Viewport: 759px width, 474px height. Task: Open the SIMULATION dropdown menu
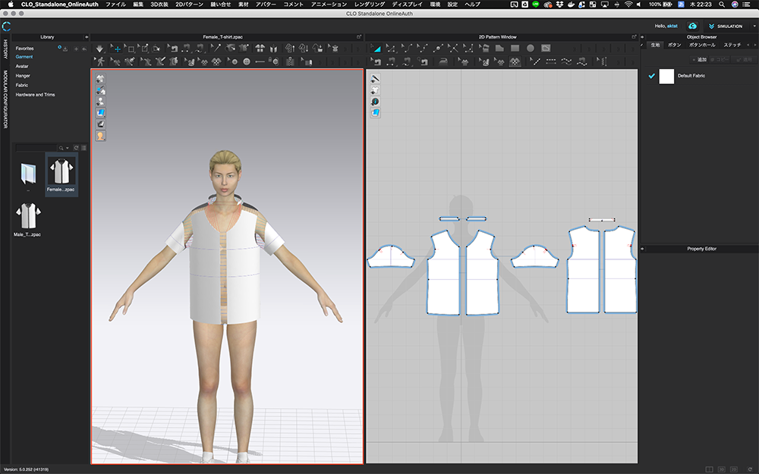(x=754, y=26)
